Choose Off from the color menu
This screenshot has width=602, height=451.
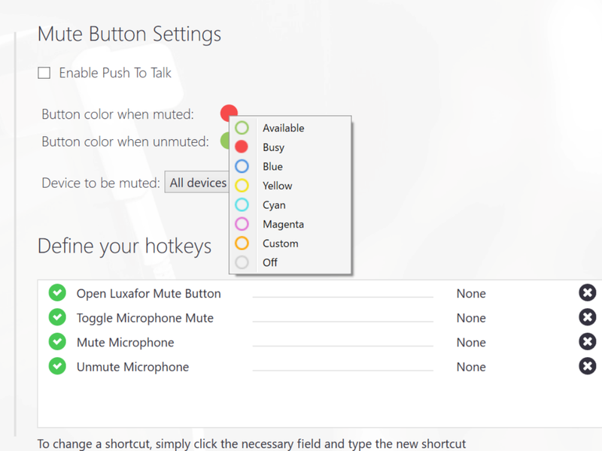(290, 262)
